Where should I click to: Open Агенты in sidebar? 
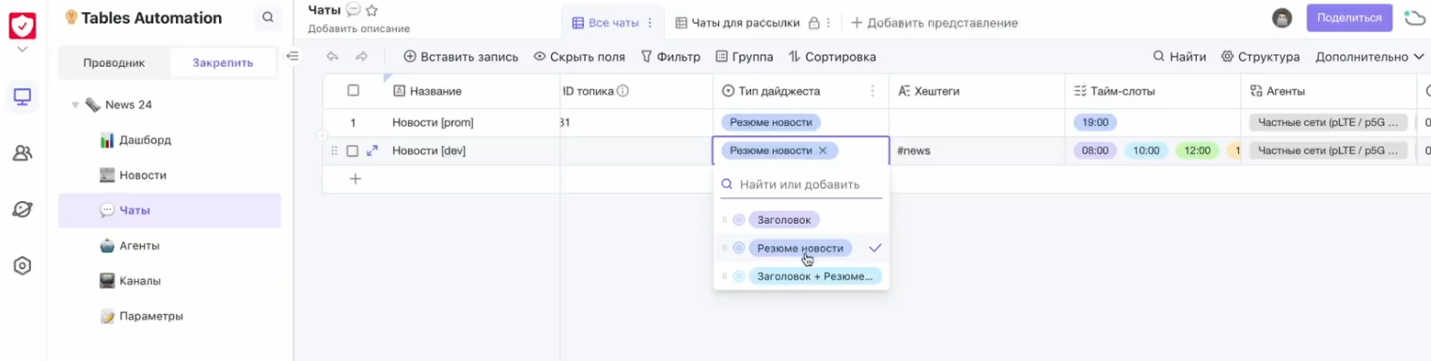point(169,245)
